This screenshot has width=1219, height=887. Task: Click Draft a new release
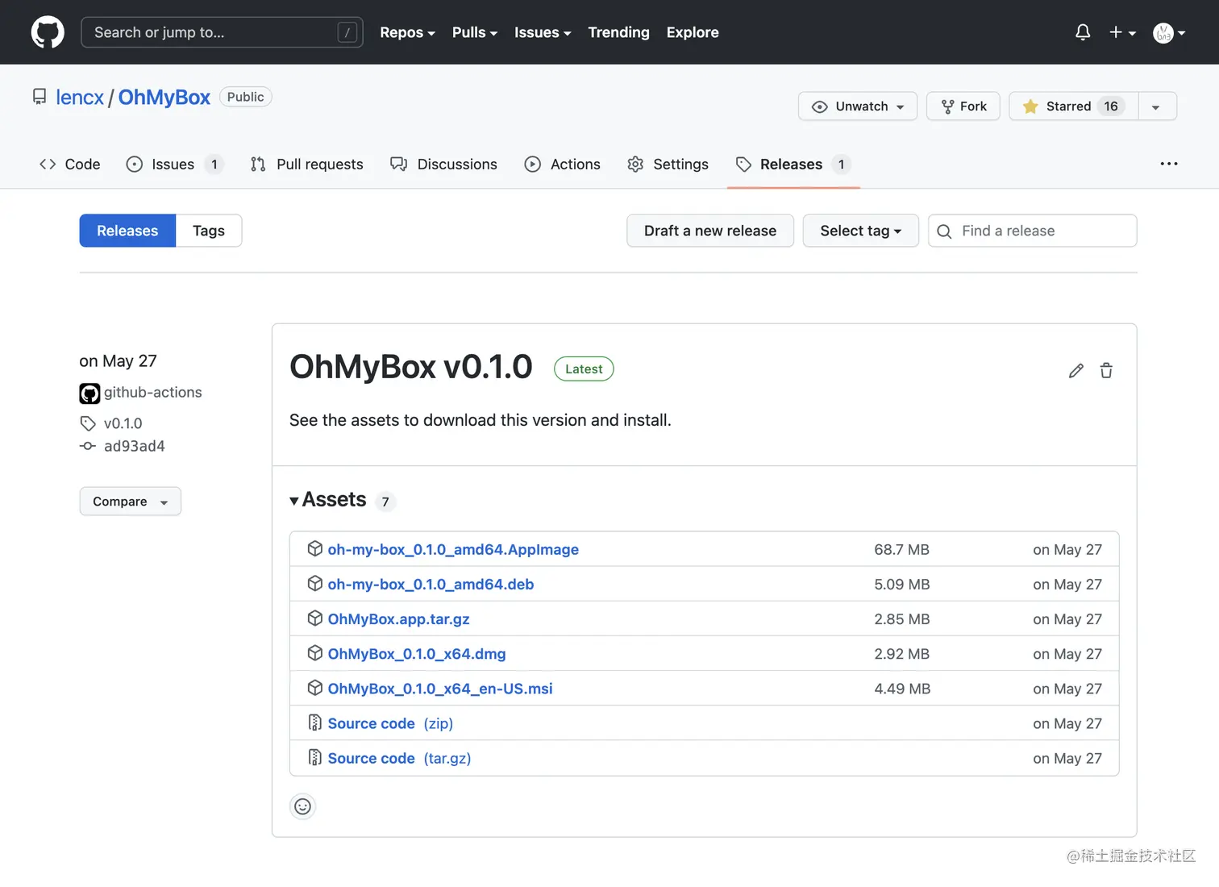[x=710, y=231]
